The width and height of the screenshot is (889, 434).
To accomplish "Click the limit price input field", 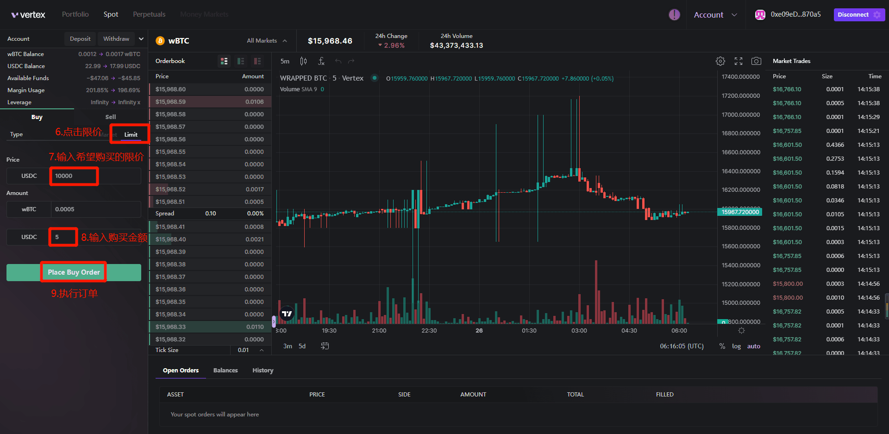I will (96, 176).
